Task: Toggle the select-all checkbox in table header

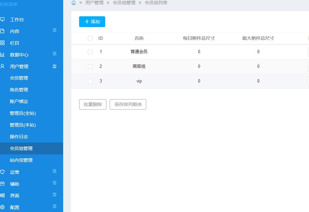Action: click(x=90, y=38)
